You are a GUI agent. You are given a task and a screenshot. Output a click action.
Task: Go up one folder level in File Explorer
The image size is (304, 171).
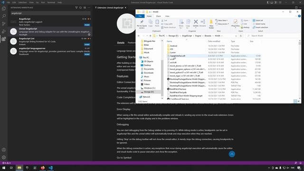coord(150,36)
